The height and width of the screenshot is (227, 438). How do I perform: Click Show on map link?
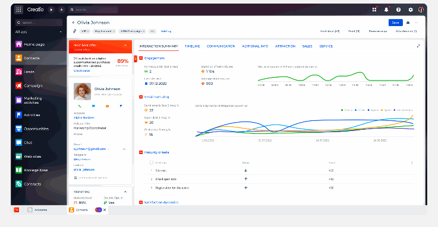[x=377, y=31]
